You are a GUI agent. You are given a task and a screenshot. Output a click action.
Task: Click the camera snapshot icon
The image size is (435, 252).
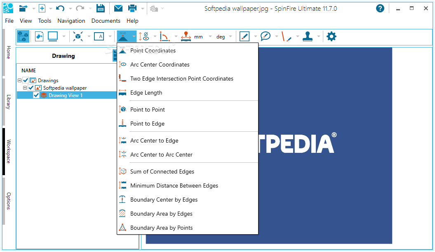coord(154,9)
